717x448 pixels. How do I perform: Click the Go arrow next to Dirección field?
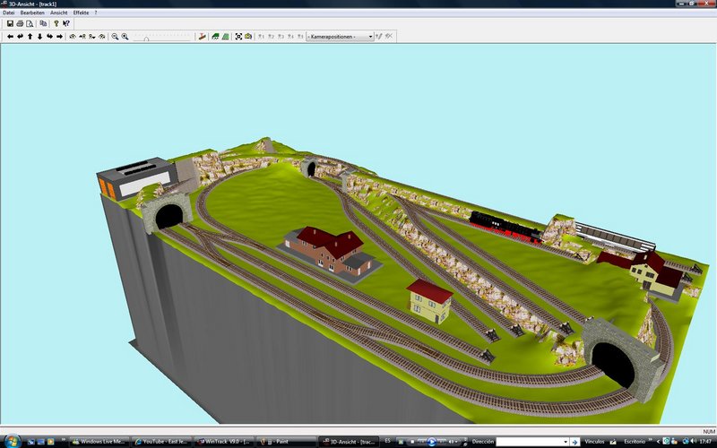pyautogui.click(x=574, y=442)
